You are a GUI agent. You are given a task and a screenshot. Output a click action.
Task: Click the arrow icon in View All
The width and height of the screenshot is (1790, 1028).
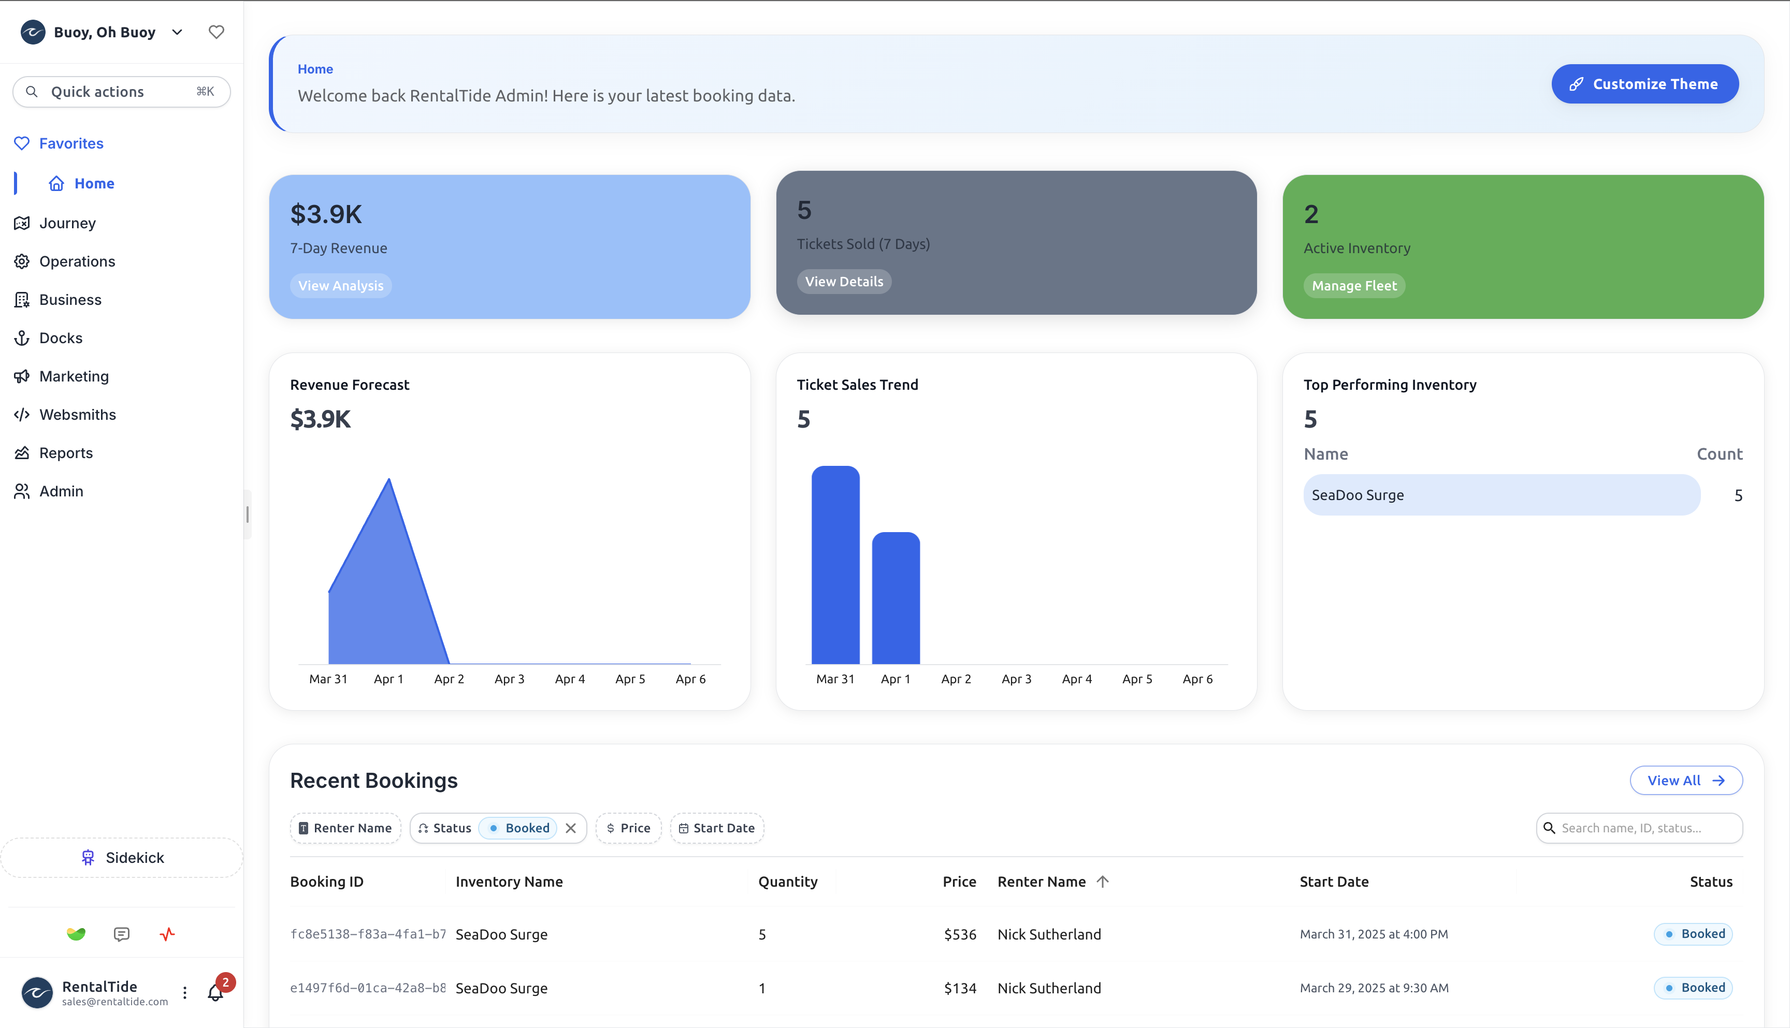(x=1719, y=780)
